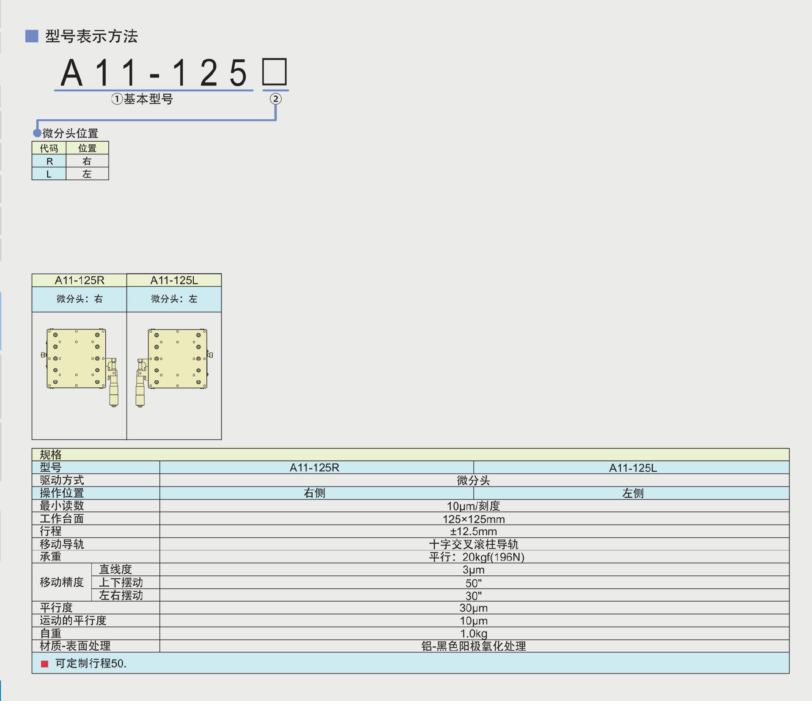Image resolution: width=812 pixels, height=701 pixels.
Task: Click the circled number 1 before 基本型号
Action: pyautogui.click(x=117, y=99)
